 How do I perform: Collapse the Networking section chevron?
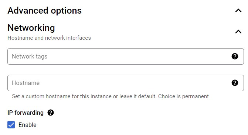pyautogui.click(x=238, y=32)
